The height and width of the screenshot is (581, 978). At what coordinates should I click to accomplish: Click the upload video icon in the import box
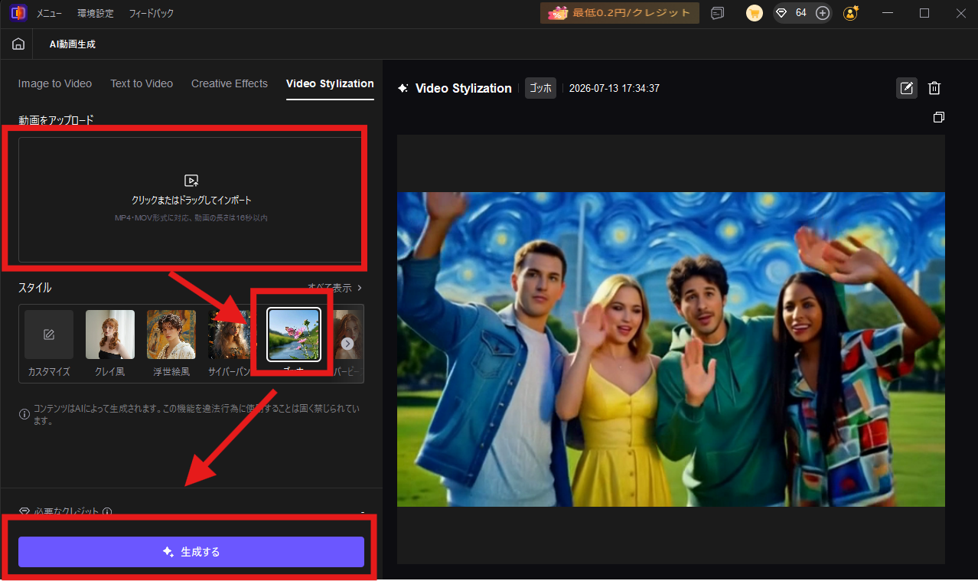click(x=191, y=181)
